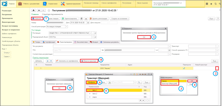Click the Посредник field ellipsis button
Screen dimensions: 222x106
coord(217,54)
